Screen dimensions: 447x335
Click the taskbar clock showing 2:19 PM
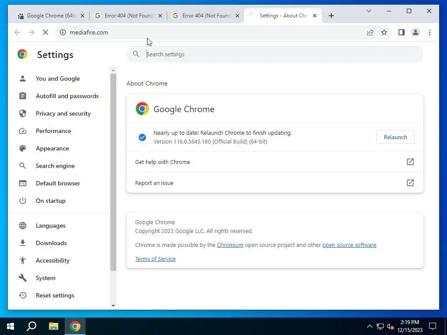410,326
